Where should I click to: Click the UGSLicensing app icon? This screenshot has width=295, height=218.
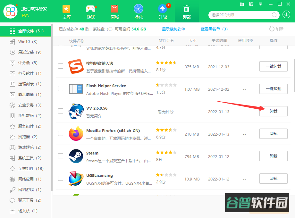[x=76, y=179]
